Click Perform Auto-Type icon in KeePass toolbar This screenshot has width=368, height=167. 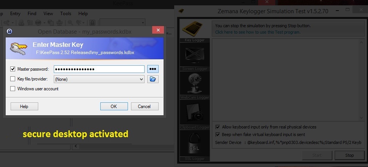pyautogui.click(x=59, y=23)
